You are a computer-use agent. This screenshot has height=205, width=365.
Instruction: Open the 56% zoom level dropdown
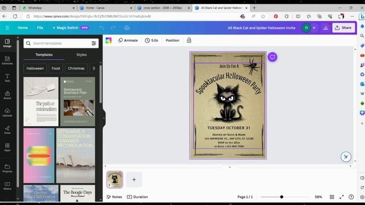pos(318,197)
